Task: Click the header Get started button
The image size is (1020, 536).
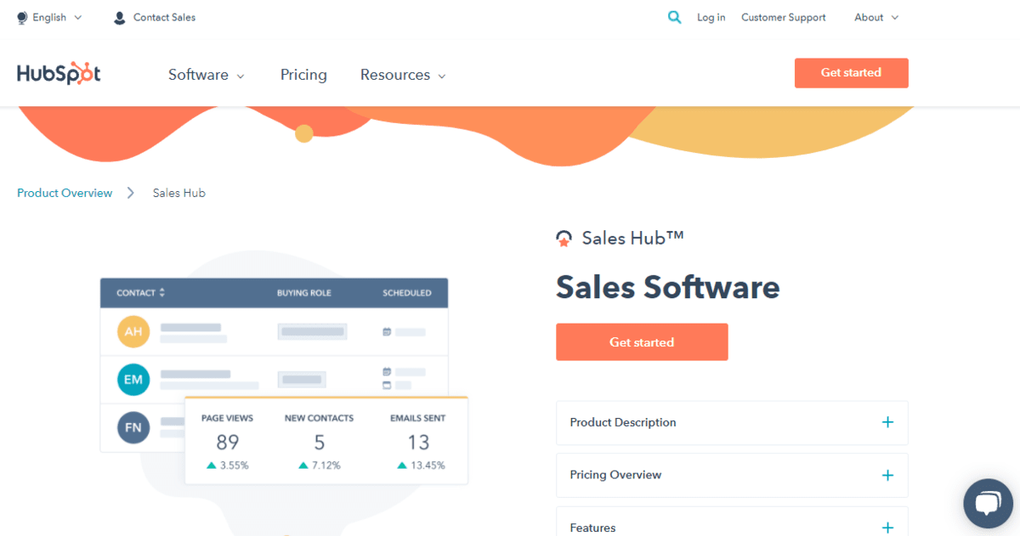Action: [851, 73]
